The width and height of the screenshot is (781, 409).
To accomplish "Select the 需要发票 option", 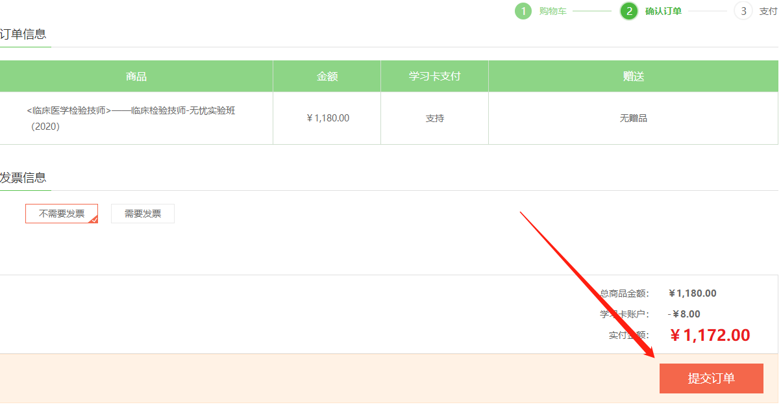I will coord(143,214).
